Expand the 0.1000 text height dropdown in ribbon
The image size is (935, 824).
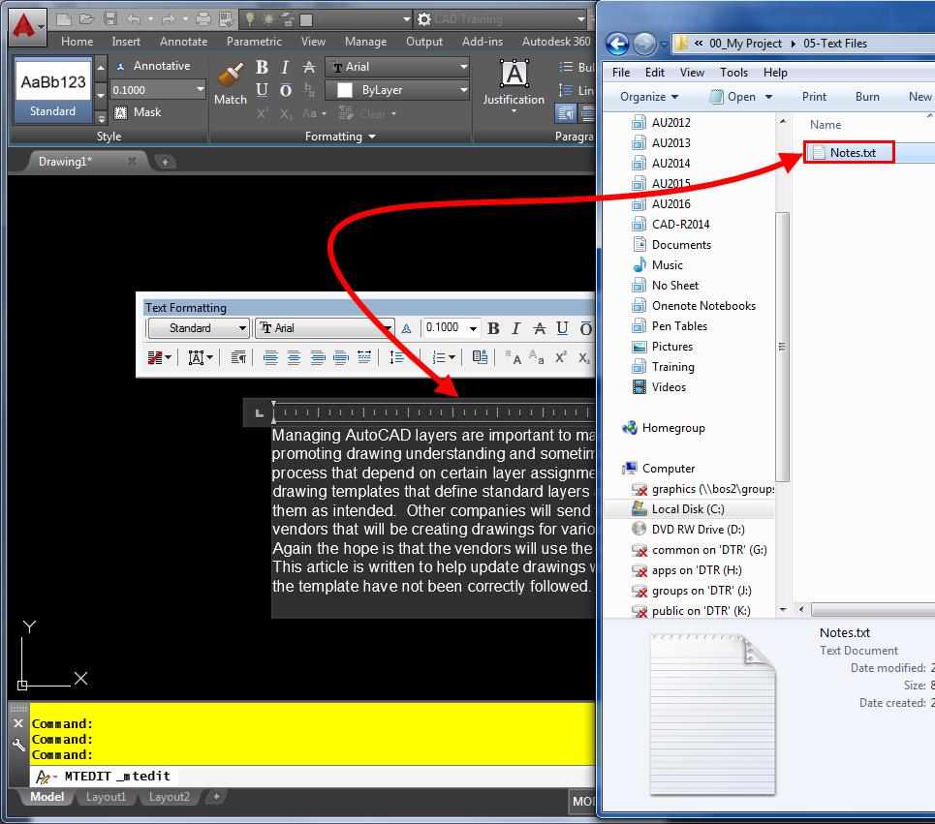tap(201, 89)
